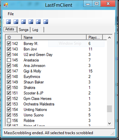Uncheck U2 and Green Day checkbox
119x140 pixels.
pyautogui.click(x=9, y=55)
